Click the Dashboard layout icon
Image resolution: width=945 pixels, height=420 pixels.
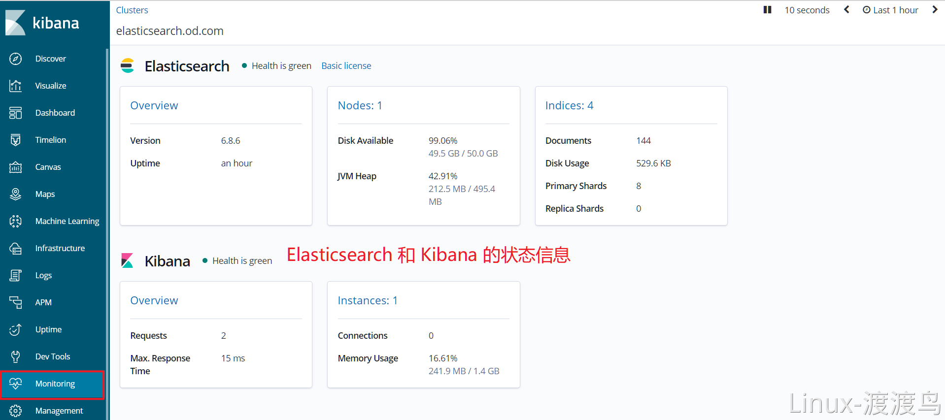(x=16, y=113)
